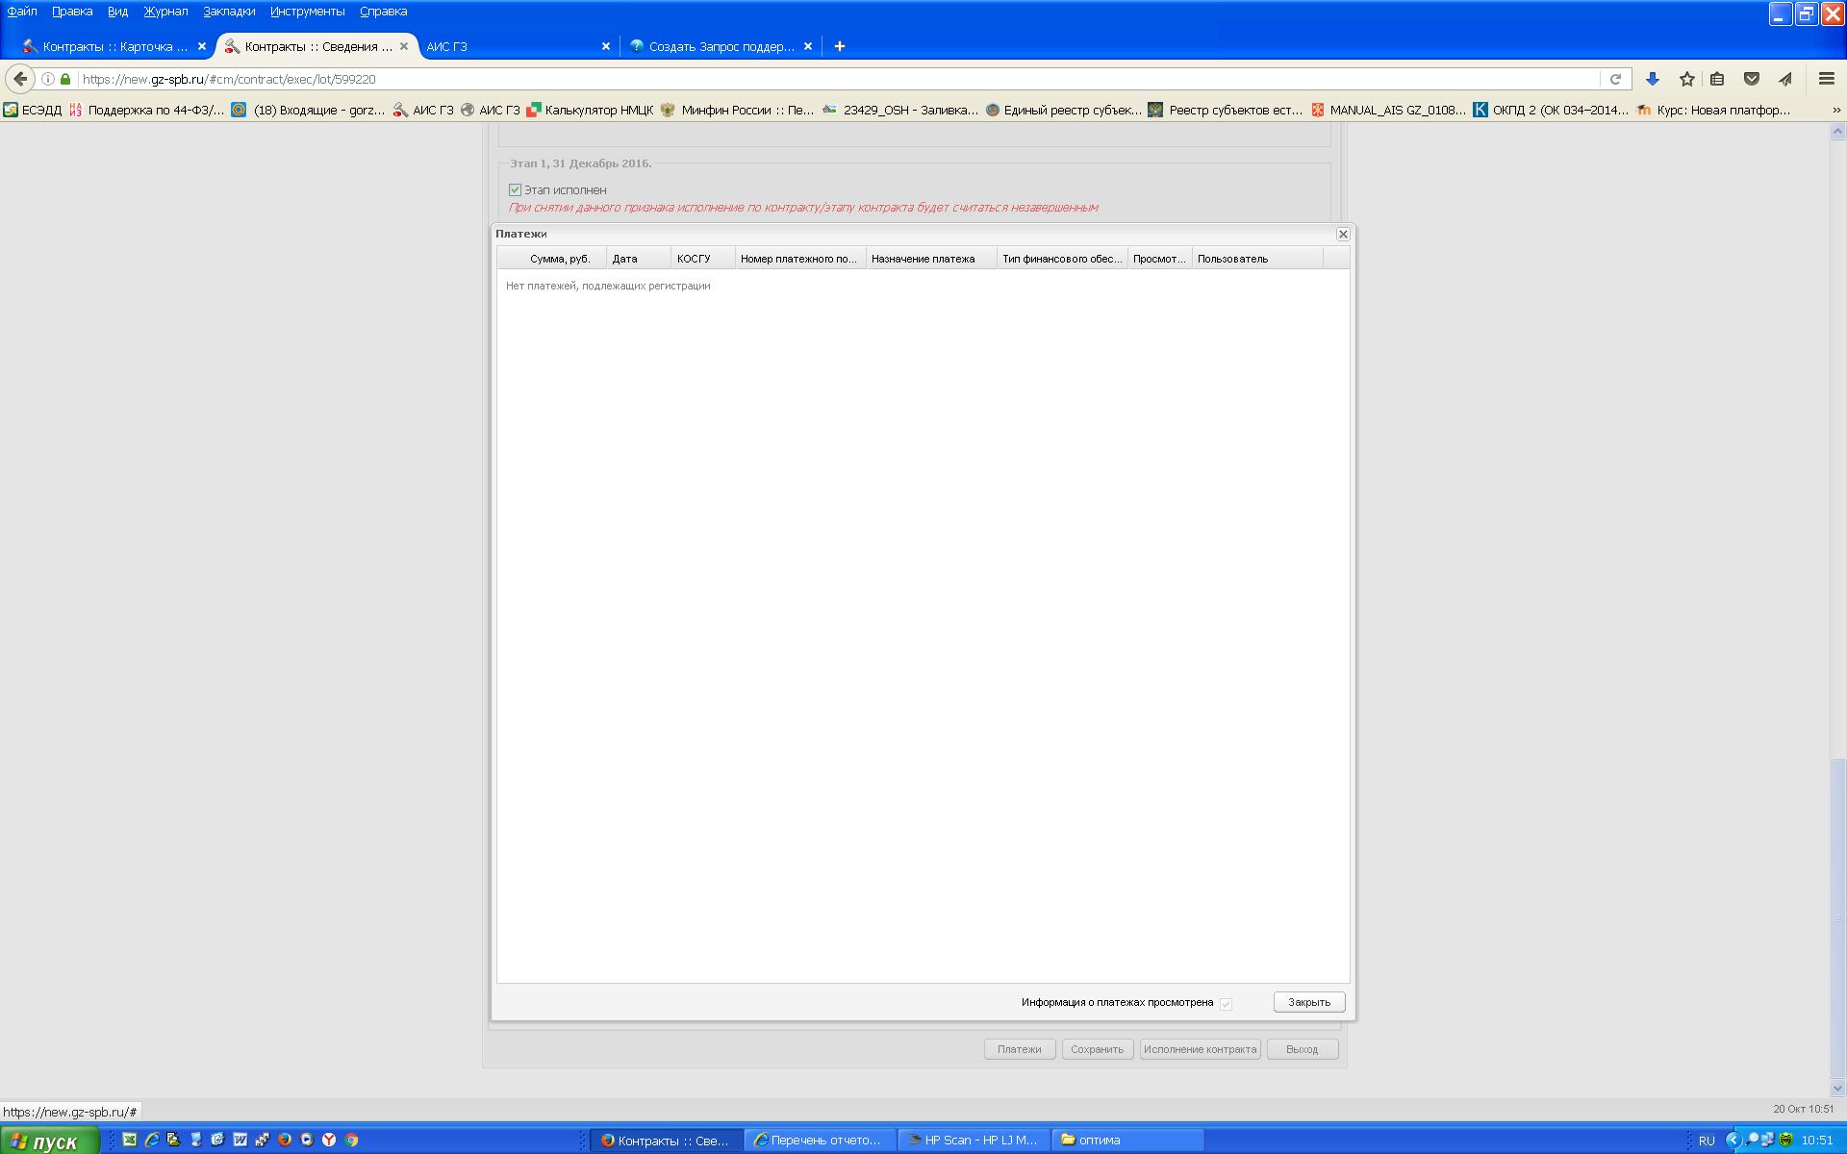Image resolution: width=1847 pixels, height=1154 pixels.
Task: Click the 'Исполнение контракта' button
Action: coord(1201,1049)
